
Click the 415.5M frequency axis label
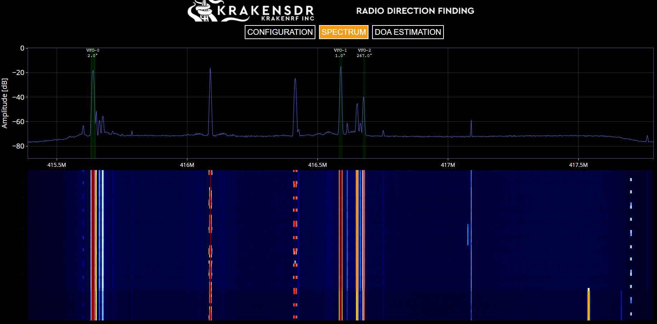57,165
